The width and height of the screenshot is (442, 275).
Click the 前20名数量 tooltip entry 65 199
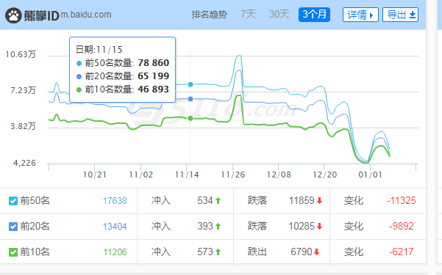[123, 76]
